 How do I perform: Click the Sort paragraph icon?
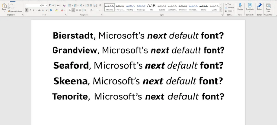(x=96, y=5)
